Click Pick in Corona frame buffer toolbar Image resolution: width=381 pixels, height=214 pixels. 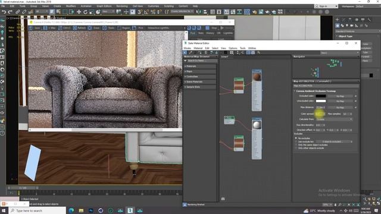tap(138, 28)
